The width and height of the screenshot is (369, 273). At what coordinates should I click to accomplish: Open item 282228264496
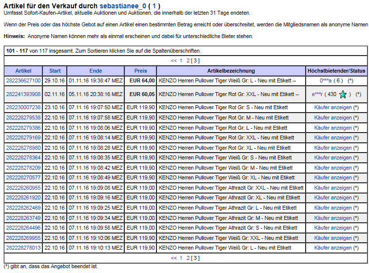(23, 228)
